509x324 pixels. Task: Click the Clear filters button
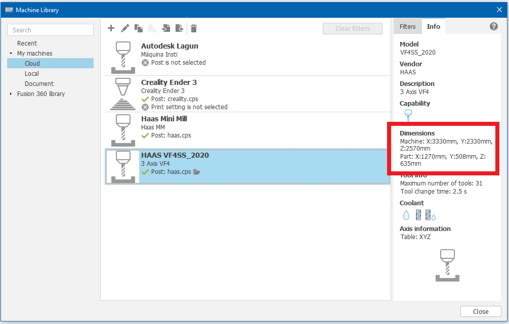point(353,28)
